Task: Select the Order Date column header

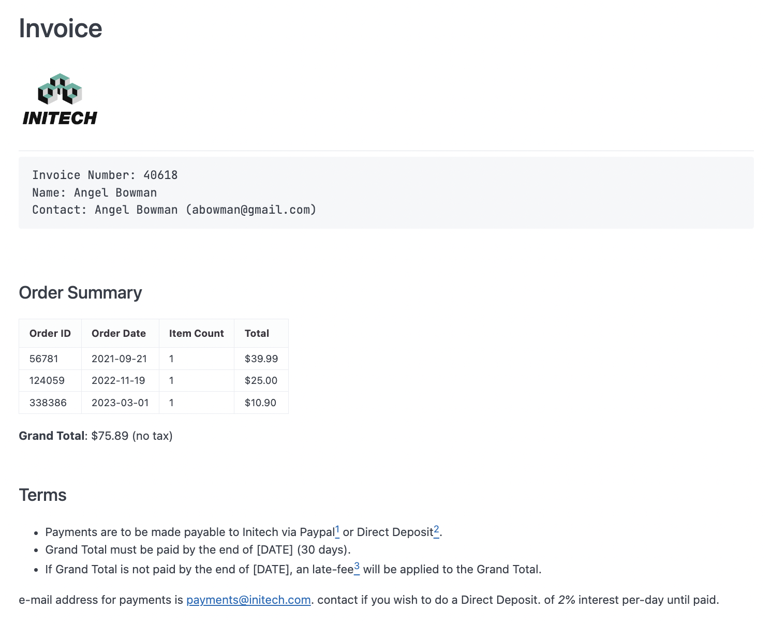Action: 118,333
